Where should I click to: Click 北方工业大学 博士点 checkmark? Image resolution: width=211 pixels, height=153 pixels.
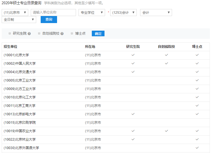click(197, 89)
